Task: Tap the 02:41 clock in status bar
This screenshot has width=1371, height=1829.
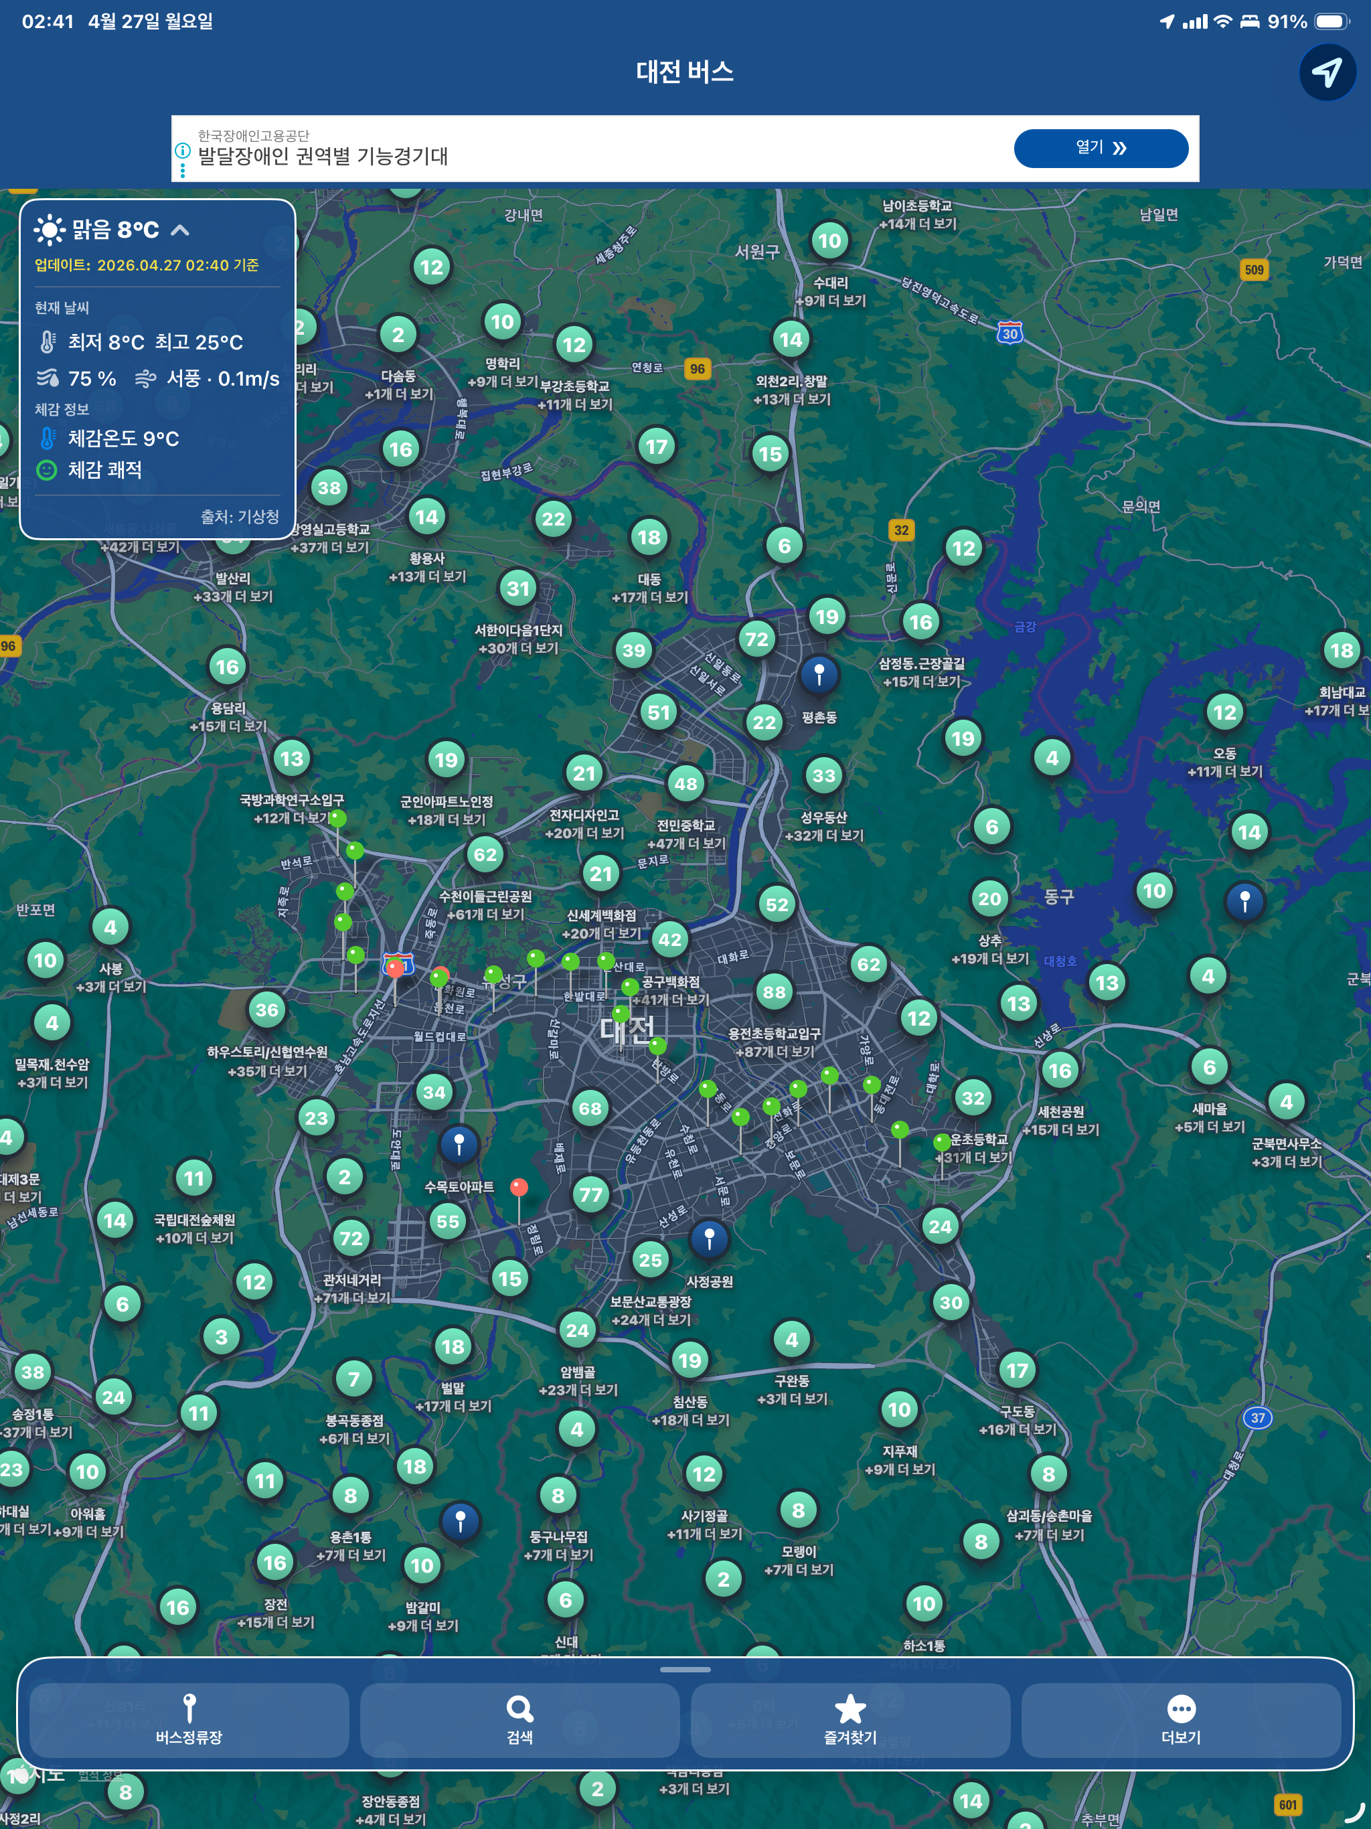Action: pos(48,21)
